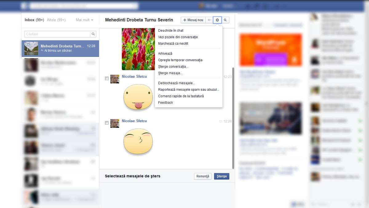Click the Facebook top search bar
This screenshot has height=208, width=369.
pos(84,6)
